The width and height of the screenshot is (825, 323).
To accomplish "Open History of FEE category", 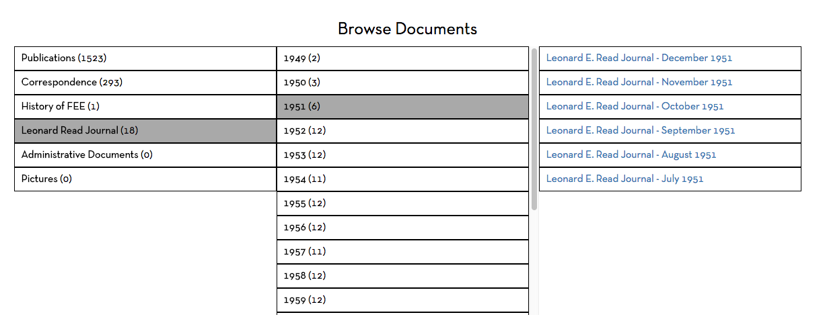I will (61, 107).
